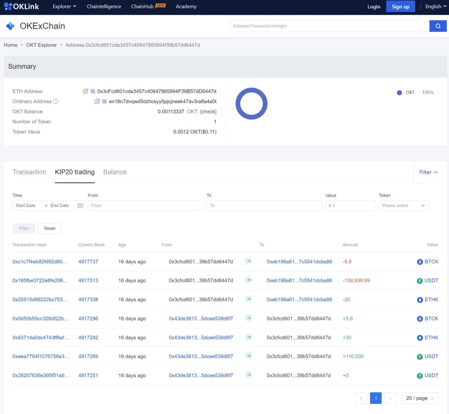Click the OKLink logo
449x414 pixels.
(21, 6)
